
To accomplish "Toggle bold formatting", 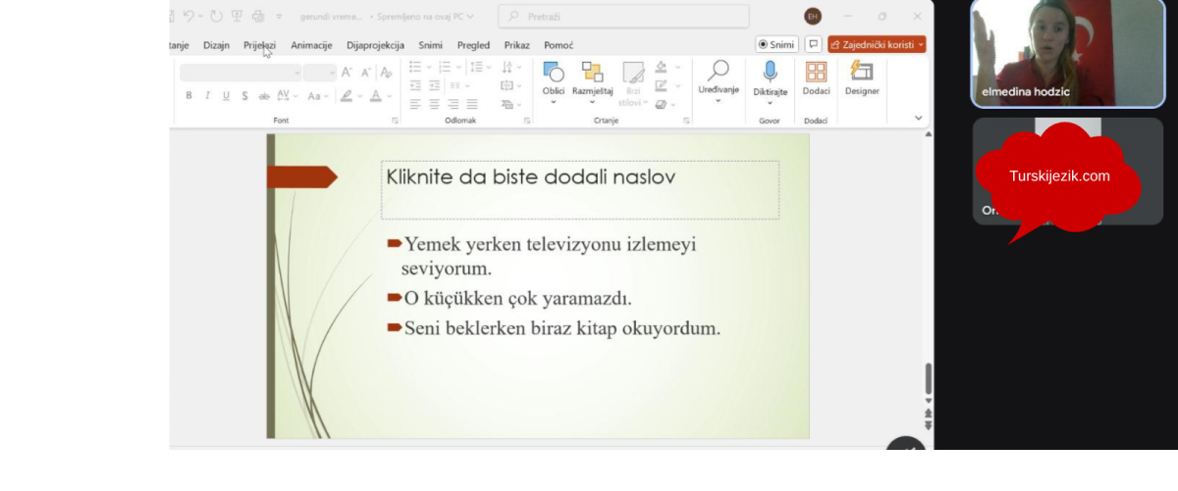I will 188,96.
